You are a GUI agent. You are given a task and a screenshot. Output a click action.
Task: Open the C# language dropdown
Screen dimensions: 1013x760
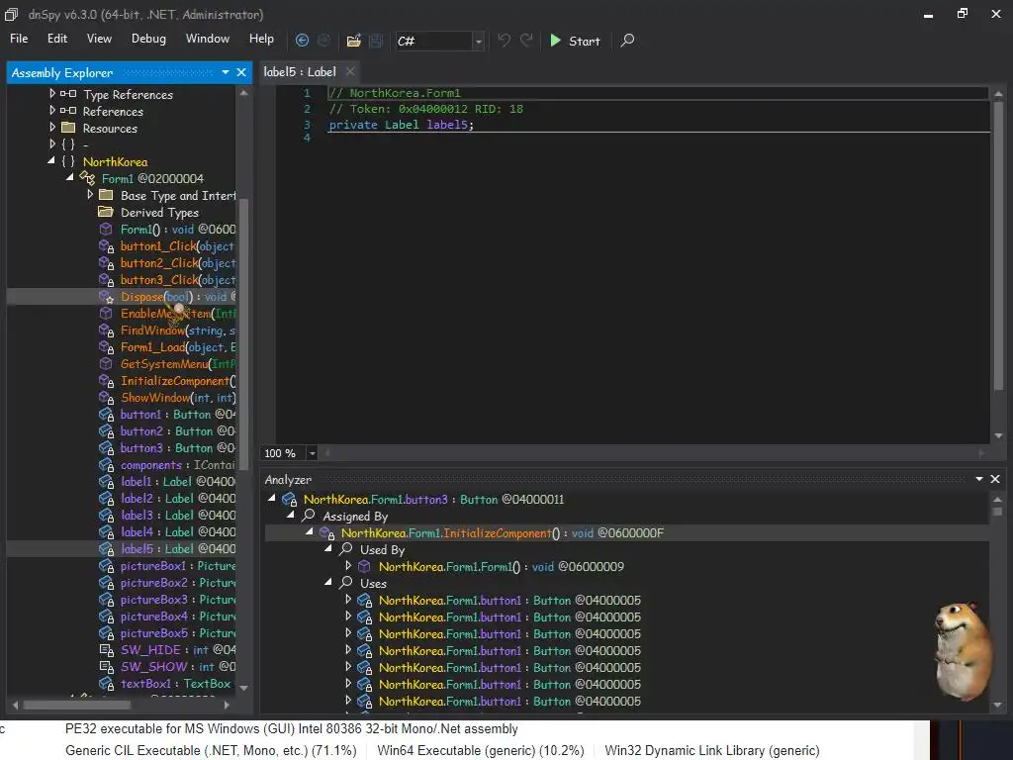(x=479, y=41)
